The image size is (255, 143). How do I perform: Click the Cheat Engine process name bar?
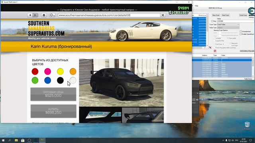pyautogui.click(x=215, y=8)
